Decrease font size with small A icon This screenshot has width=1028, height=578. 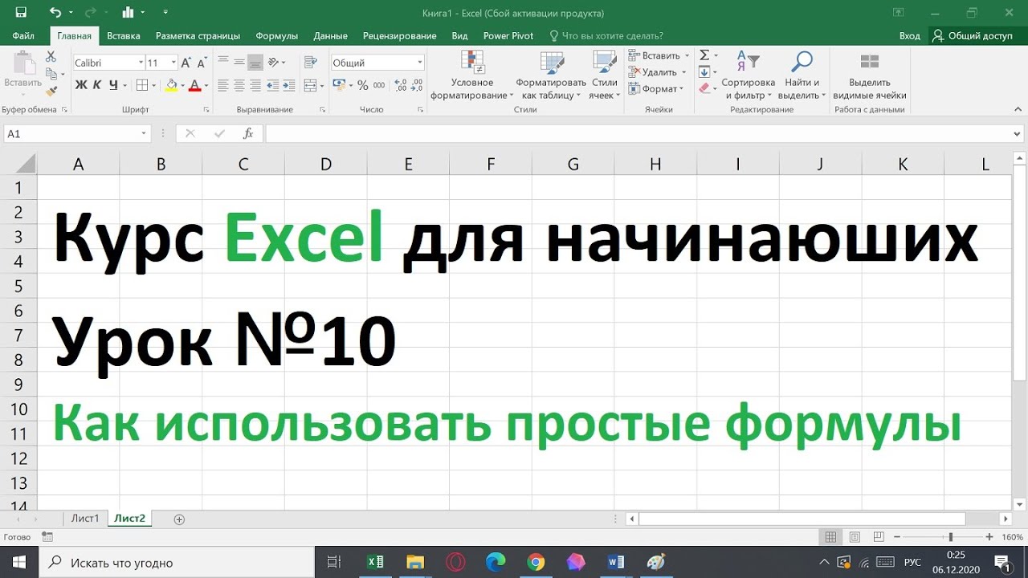(x=201, y=63)
